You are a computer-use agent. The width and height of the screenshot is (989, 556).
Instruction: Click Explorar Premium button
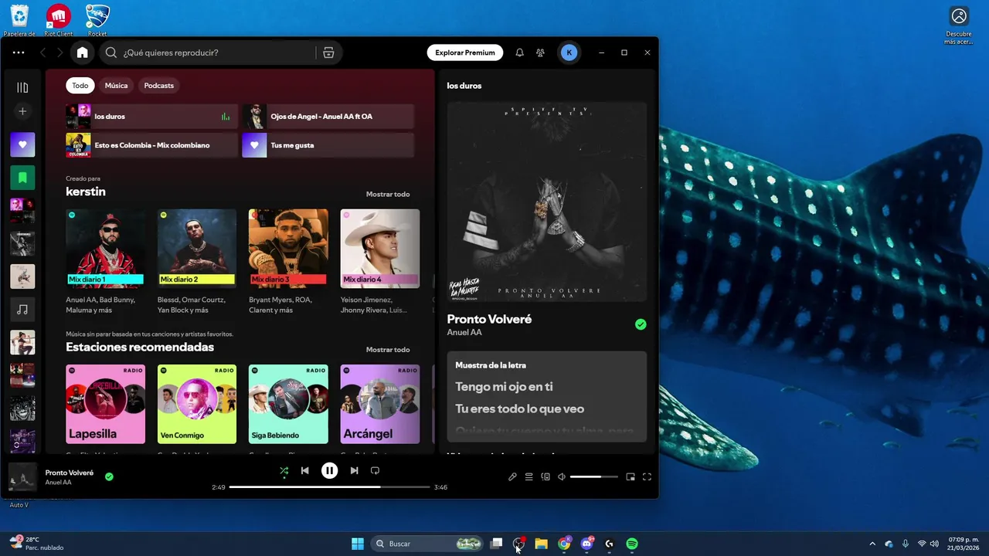click(x=465, y=53)
